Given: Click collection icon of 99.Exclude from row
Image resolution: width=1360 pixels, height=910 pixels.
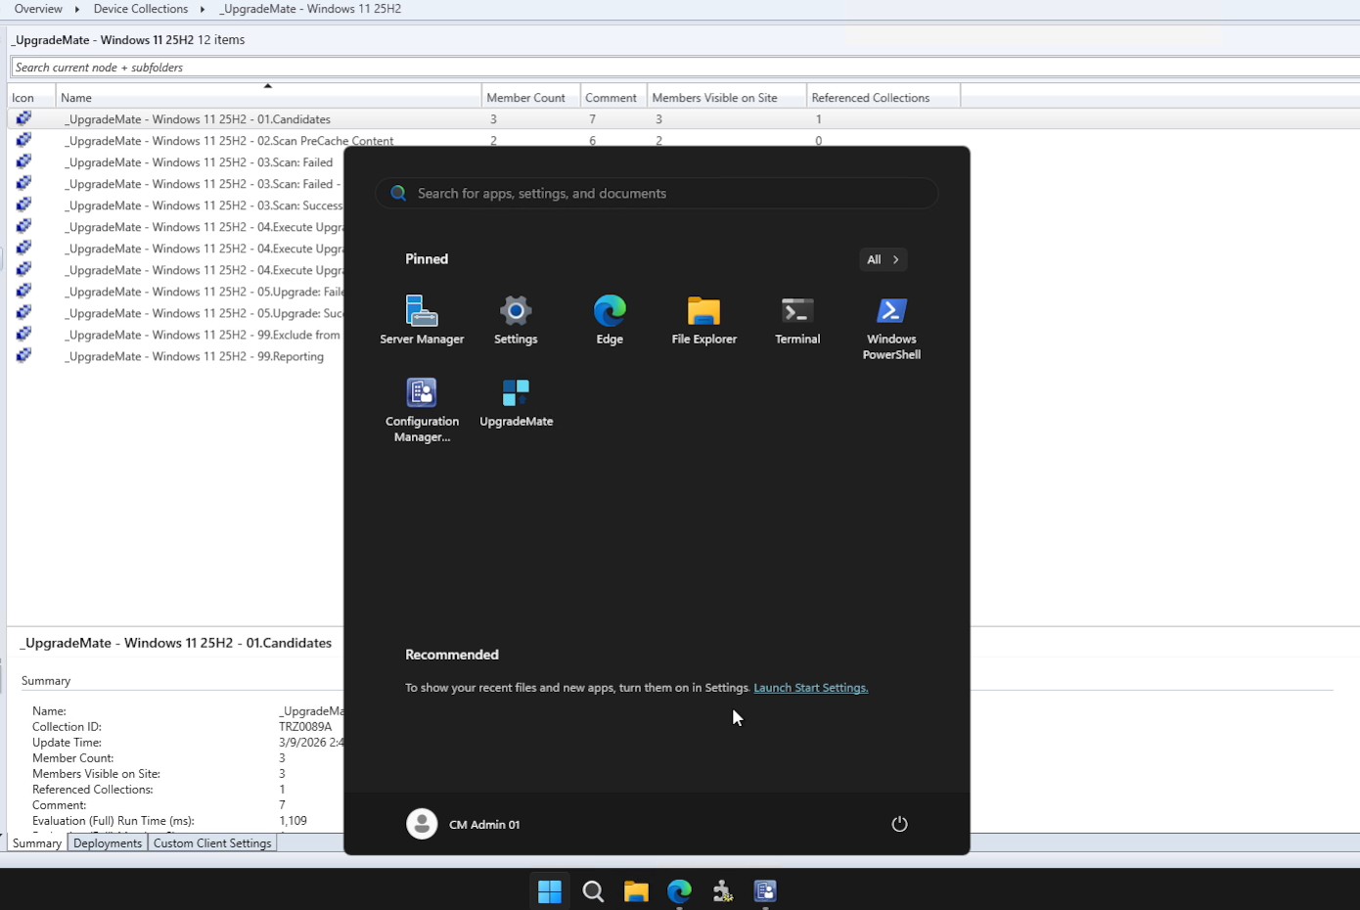Looking at the screenshot, I should pyautogui.click(x=23, y=334).
